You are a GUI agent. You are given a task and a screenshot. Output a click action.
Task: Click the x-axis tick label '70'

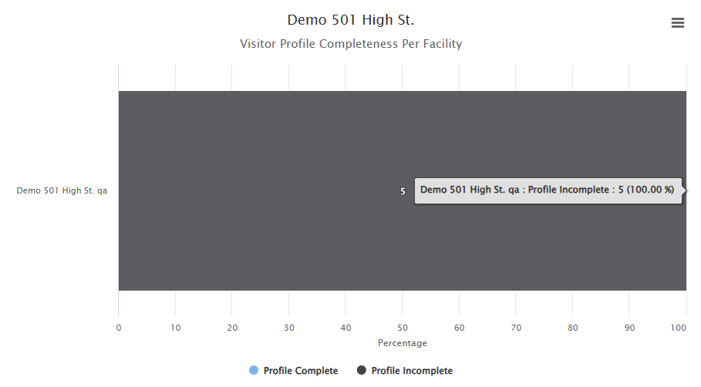(516, 328)
